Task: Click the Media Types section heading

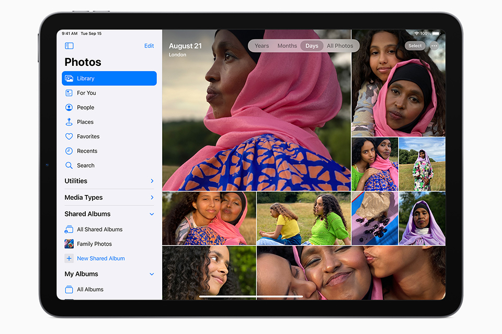Action: click(x=84, y=198)
